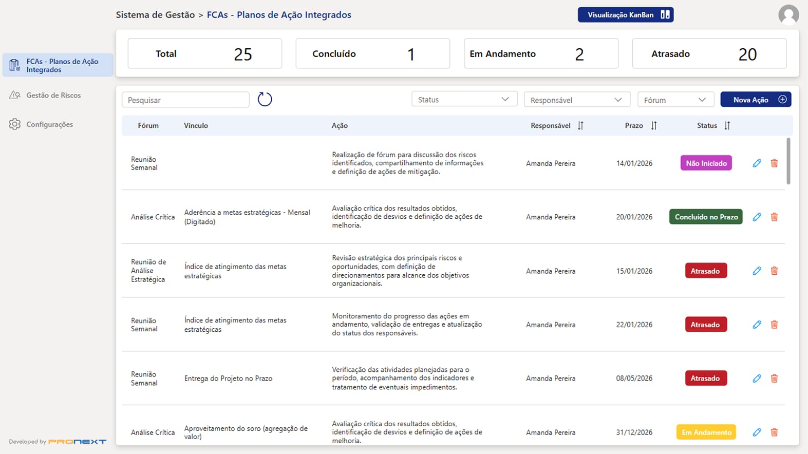Edit the row with prazo 15/01/2026
The image size is (808, 454).
(x=757, y=271)
